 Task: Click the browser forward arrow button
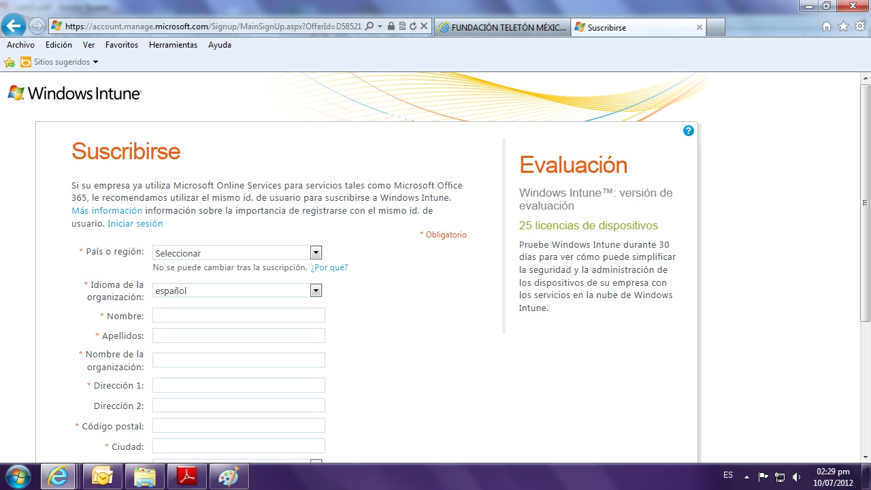[x=37, y=27]
